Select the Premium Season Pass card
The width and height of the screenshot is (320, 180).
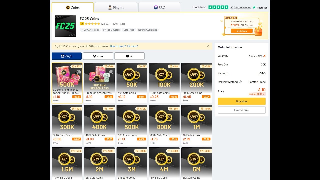pos(99,83)
